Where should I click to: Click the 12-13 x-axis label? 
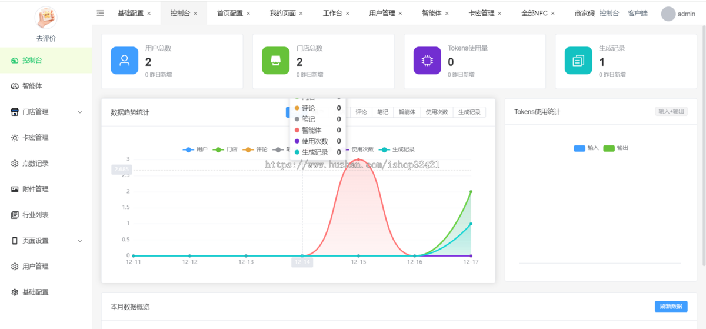[x=246, y=262]
